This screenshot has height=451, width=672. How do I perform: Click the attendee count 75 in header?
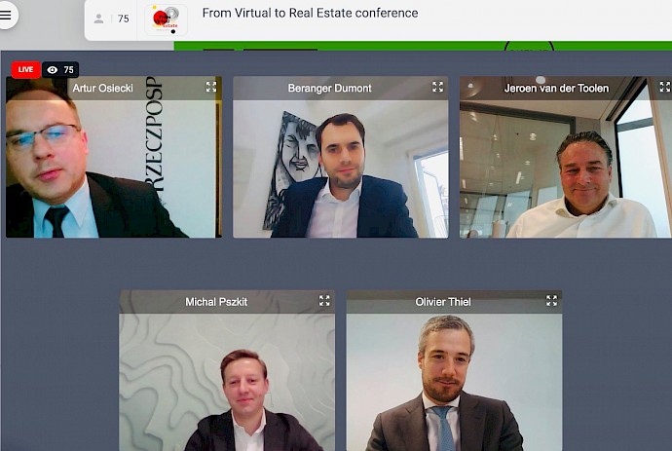click(x=124, y=19)
